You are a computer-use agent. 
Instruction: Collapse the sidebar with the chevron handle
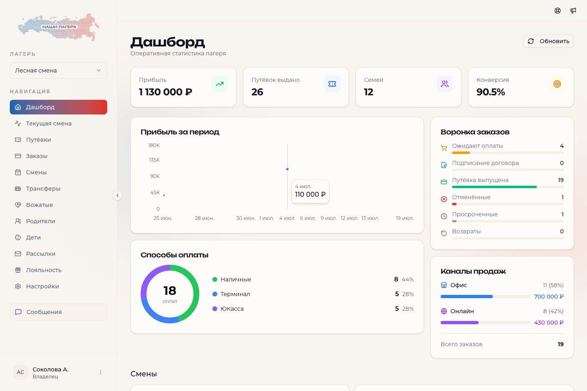(x=117, y=195)
